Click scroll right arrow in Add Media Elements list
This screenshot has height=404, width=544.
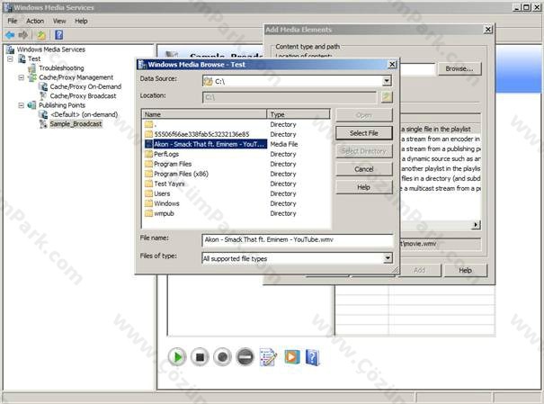tap(477, 225)
